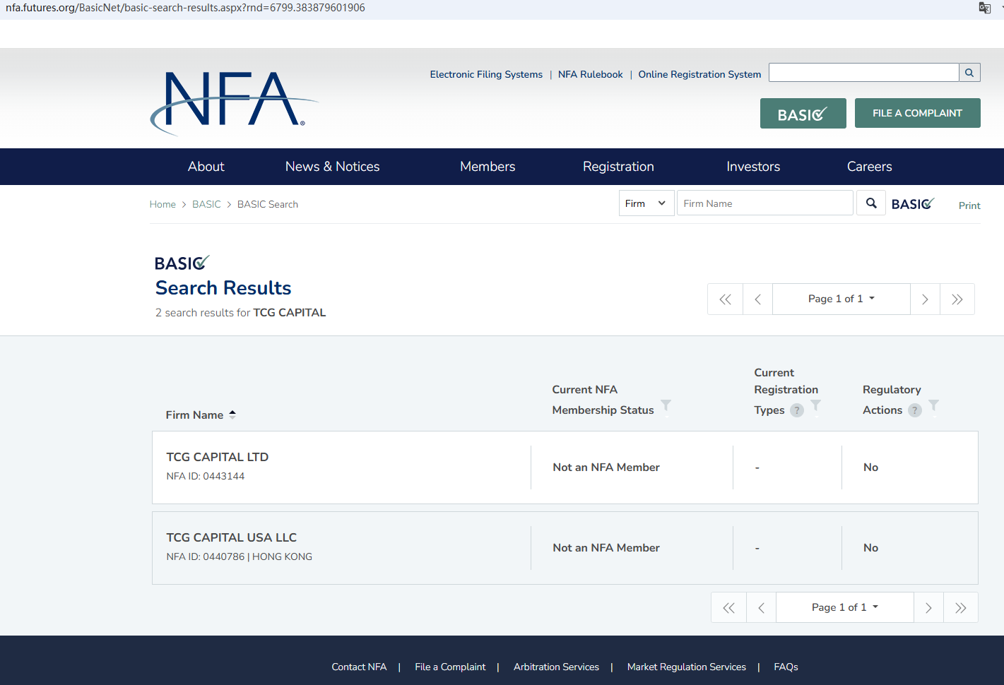Open the Members menu

click(488, 167)
